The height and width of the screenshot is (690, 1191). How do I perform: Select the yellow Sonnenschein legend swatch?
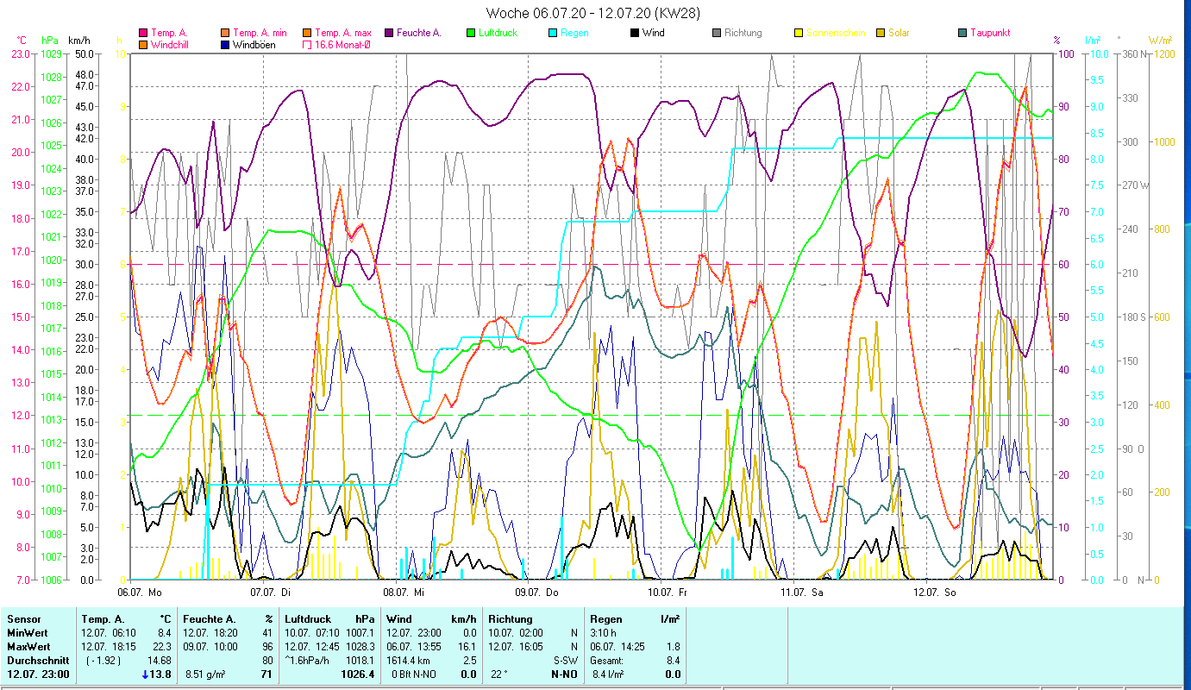pyautogui.click(x=798, y=33)
